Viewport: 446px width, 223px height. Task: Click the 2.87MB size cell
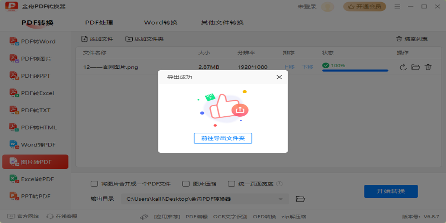point(209,67)
